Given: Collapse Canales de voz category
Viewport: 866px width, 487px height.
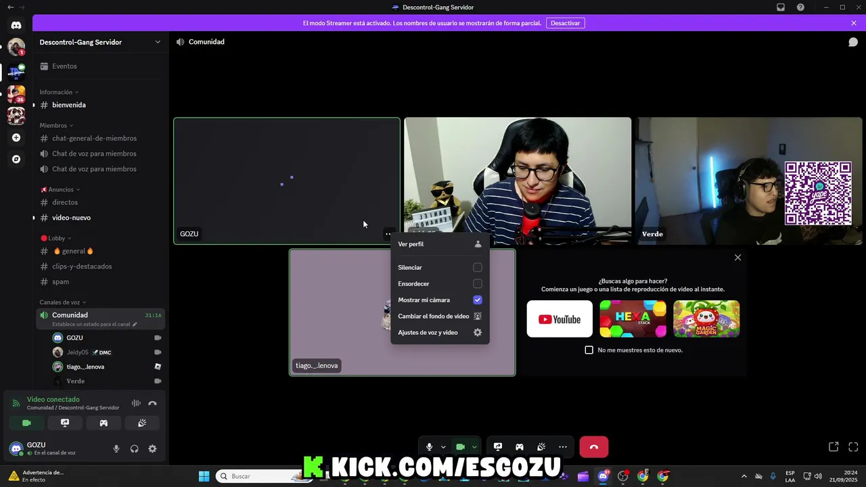Looking at the screenshot, I should 63,302.
